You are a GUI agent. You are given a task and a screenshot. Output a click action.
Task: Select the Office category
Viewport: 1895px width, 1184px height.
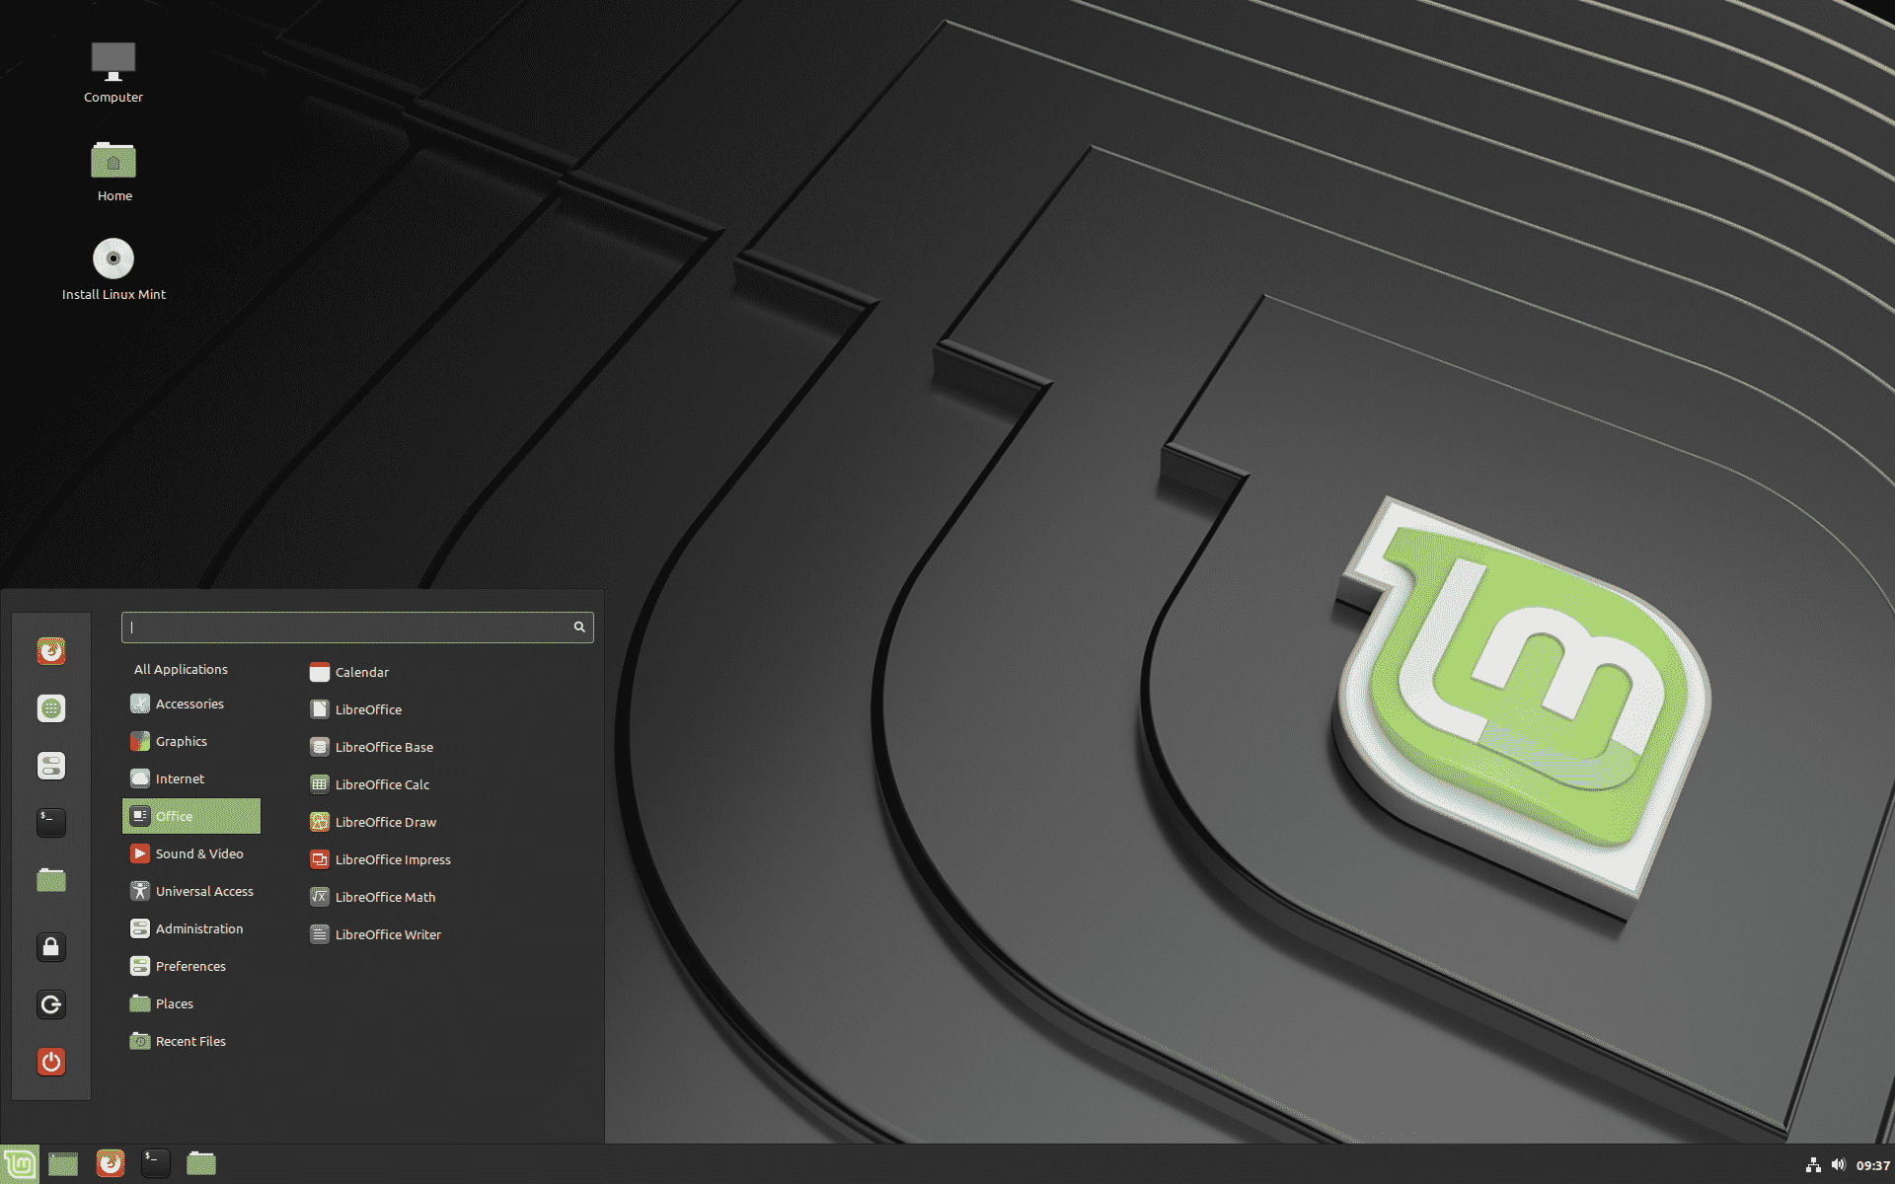click(189, 814)
